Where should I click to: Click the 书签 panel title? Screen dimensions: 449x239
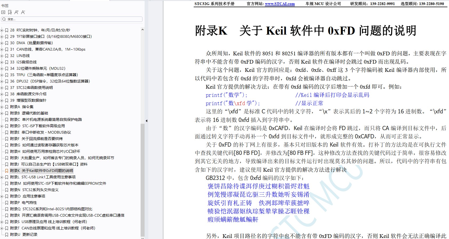point(5,6)
